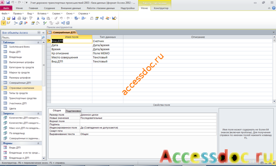
Task: Click the New document icon in toolbar
Action: 4,18
